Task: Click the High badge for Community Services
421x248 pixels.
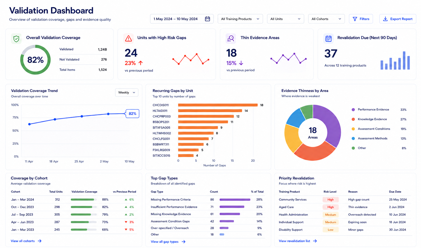Action: pos(331,199)
